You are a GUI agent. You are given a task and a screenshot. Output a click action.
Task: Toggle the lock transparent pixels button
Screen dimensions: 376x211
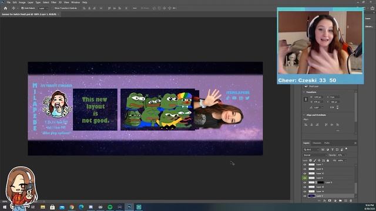[x=310, y=161]
